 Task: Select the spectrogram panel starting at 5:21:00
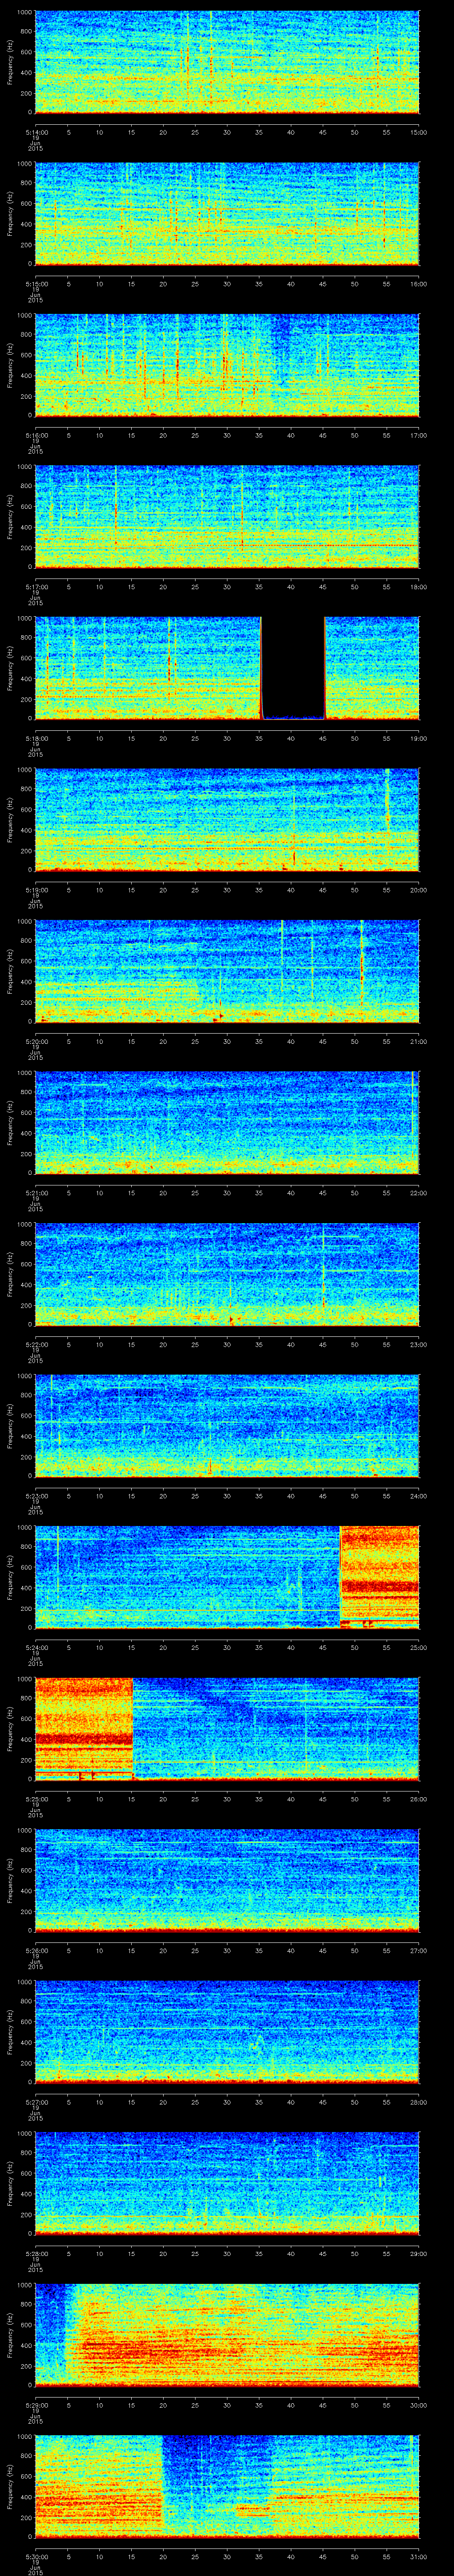pyautogui.click(x=227, y=1123)
